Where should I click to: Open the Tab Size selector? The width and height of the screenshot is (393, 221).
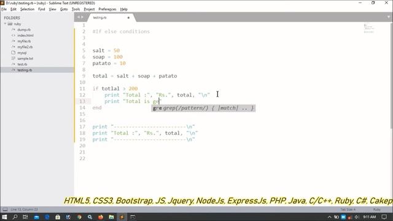pyautogui.click(x=348, y=209)
